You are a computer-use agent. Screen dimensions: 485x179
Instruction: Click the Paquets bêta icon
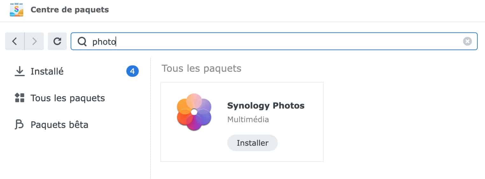pyautogui.click(x=20, y=125)
